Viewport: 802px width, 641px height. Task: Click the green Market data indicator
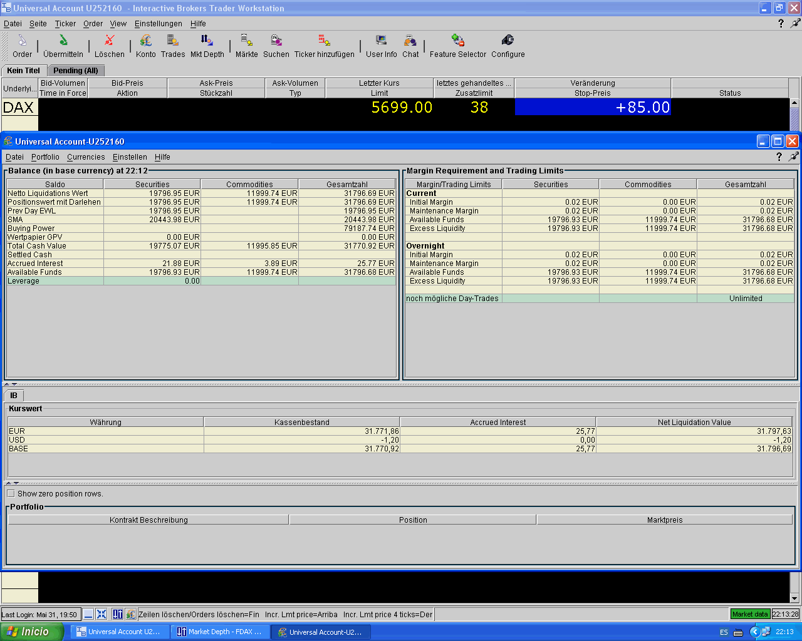tap(750, 614)
